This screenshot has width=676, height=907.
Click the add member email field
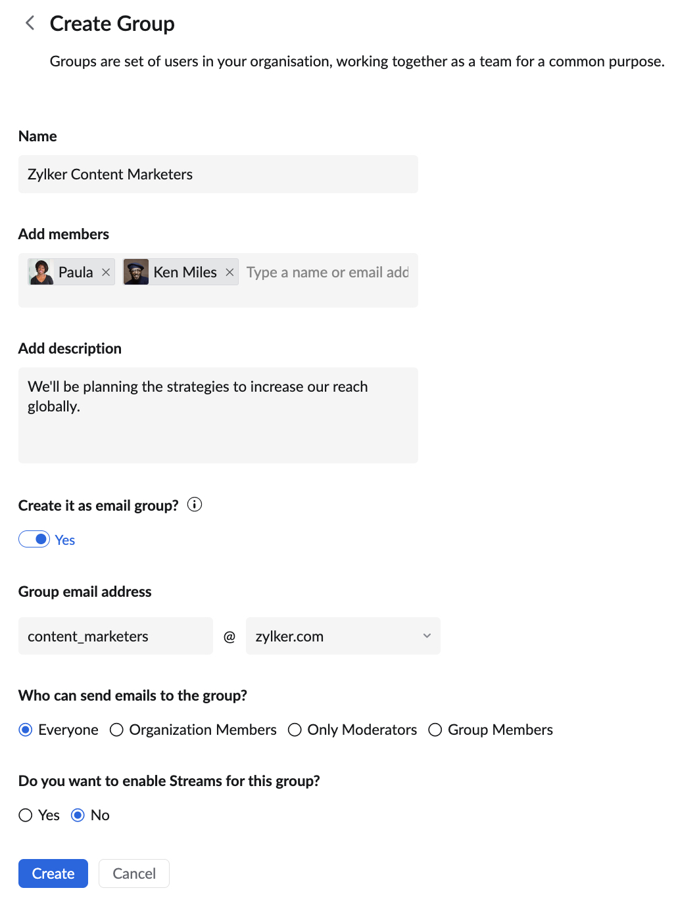pyautogui.click(x=327, y=272)
